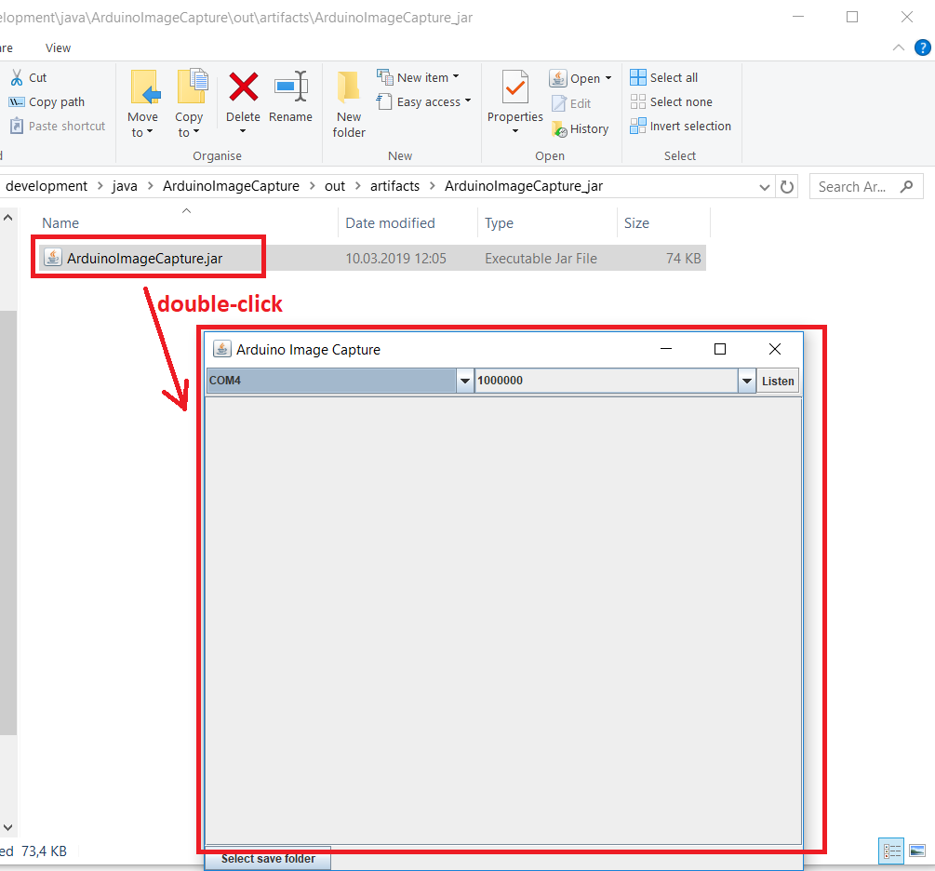Screen dimensions: 935x871
Task: Click navigation pane scroll down arrow
Action: pyautogui.click(x=7, y=827)
